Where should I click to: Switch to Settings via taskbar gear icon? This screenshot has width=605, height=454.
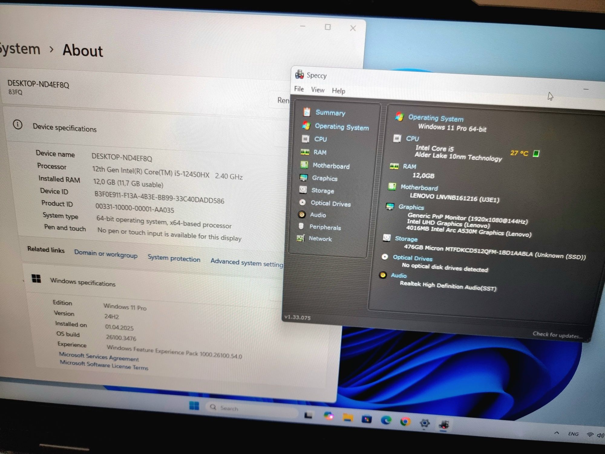click(x=424, y=423)
